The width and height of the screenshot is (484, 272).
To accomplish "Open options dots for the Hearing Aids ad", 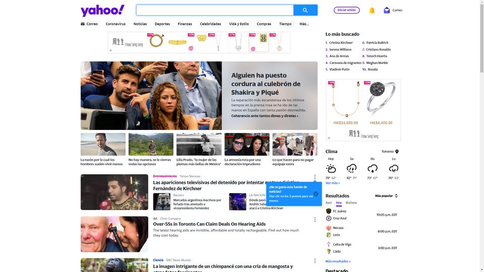I will (315, 220).
